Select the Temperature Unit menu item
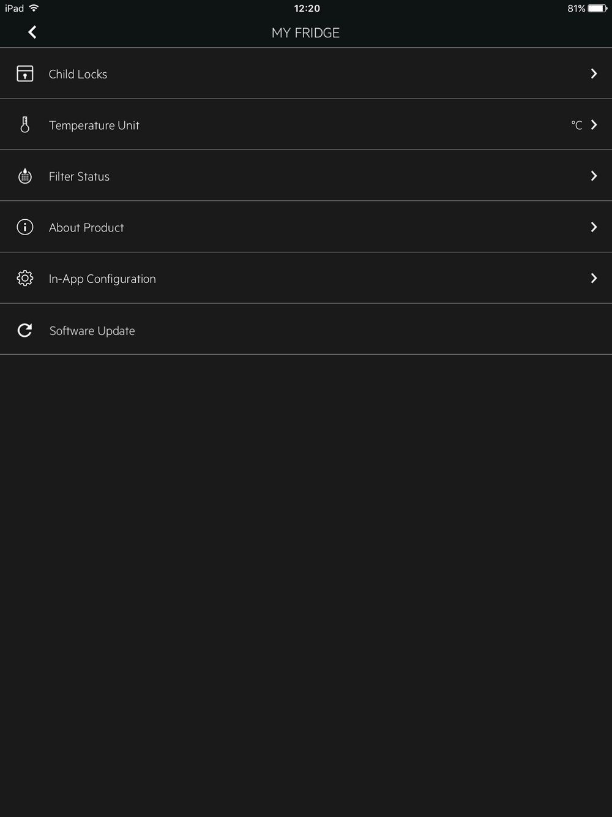Viewport: 612px width, 817px height. click(x=94, y=126)
